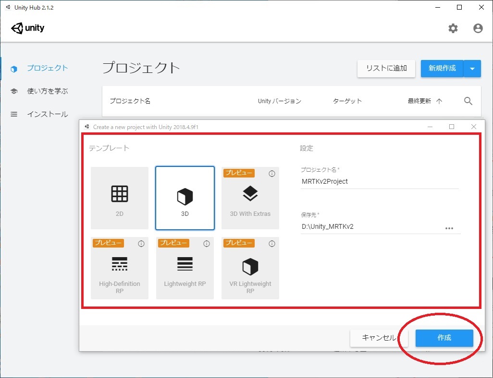Click the リストに追加 add to list button
The image size is (493, 378).
[x=386, y=69]
